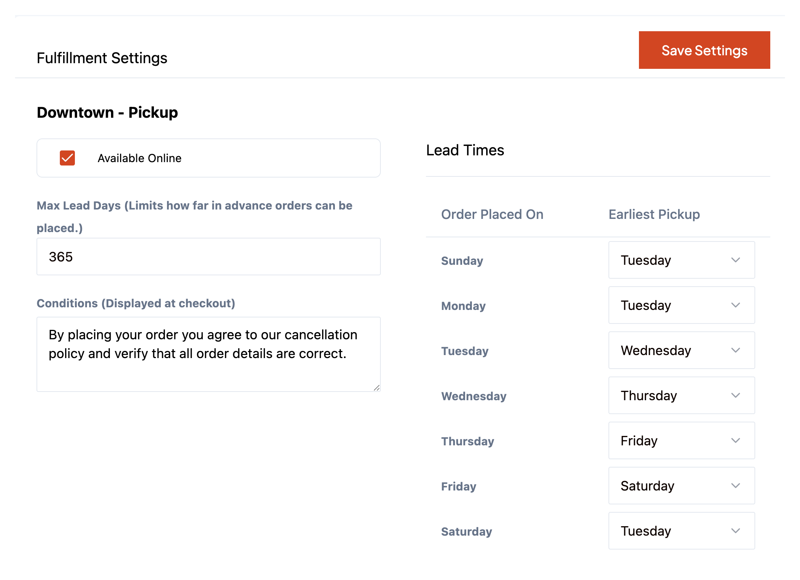Expand the Sunday row's Tuesday selector arrow
The image size is (800, 580).
tap(736, 260)
